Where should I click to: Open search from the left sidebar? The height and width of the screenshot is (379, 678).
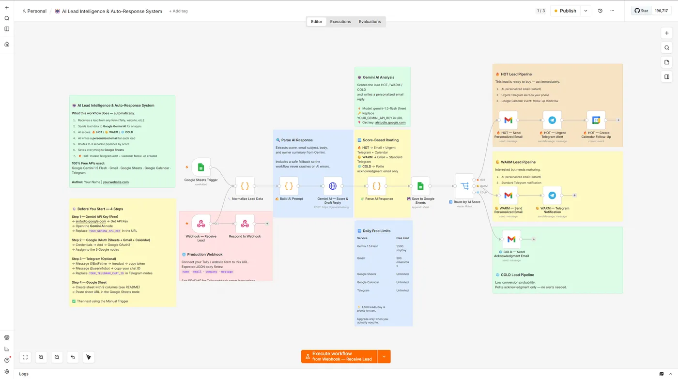7,18
